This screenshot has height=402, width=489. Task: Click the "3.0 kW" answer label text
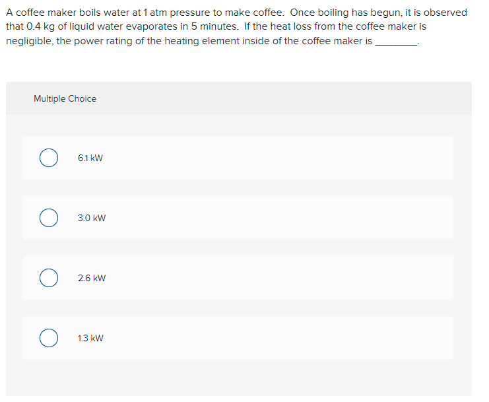coord(92,218)
